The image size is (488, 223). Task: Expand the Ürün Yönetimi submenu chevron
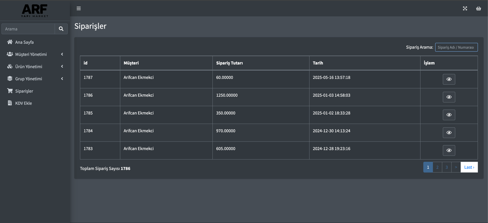tap(62, 66)
